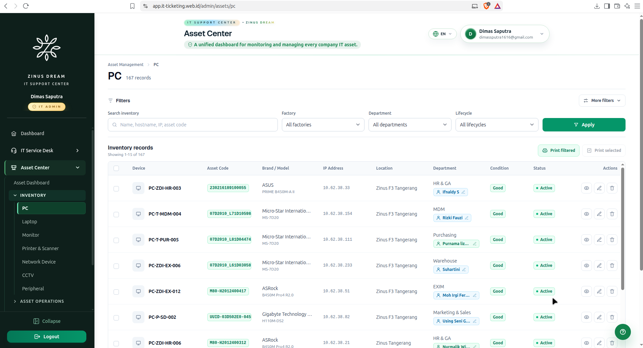Click Print filtered button
Screen dimensions: 643x348
558,151
